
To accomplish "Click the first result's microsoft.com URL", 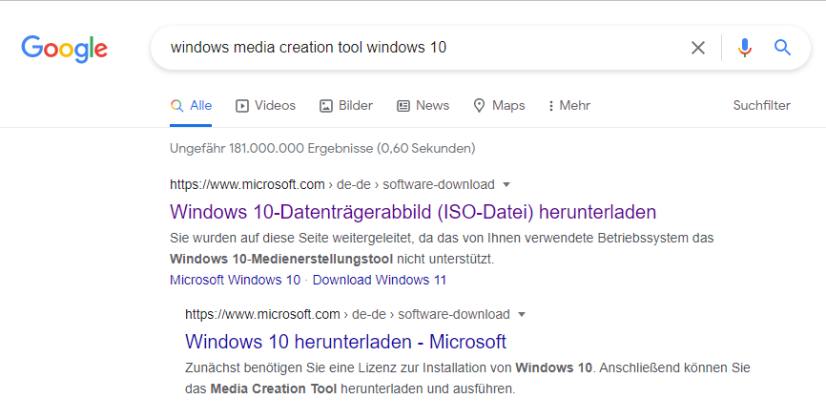I will coord(246,184).
